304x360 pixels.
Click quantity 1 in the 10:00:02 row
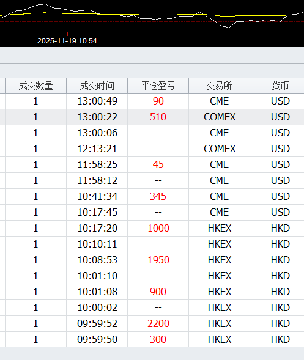(x=35, y=307)
